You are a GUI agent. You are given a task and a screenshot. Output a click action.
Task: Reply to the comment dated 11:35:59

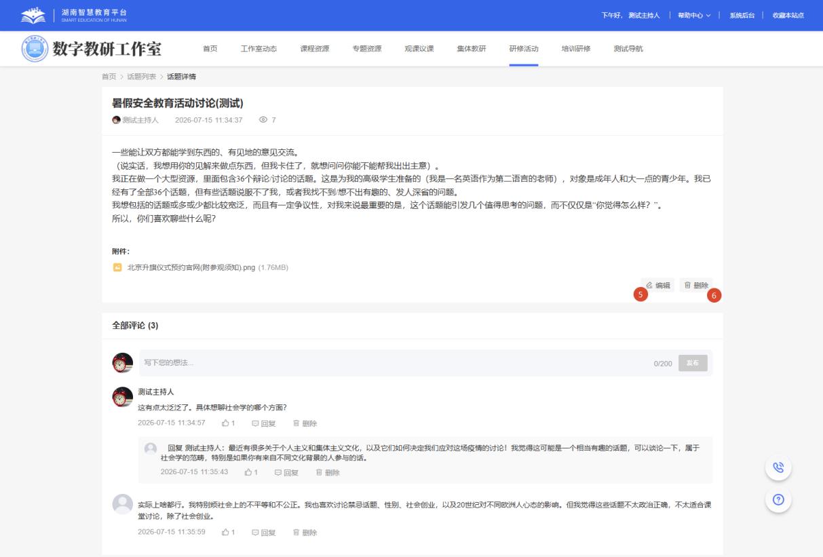[264, 533]
